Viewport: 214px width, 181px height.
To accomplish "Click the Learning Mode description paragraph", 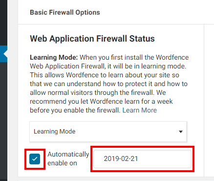I will point(109,84).
